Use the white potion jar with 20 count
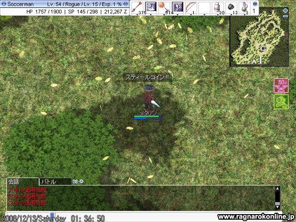This screenshot has width=296, height=222. tap(218, 7)
